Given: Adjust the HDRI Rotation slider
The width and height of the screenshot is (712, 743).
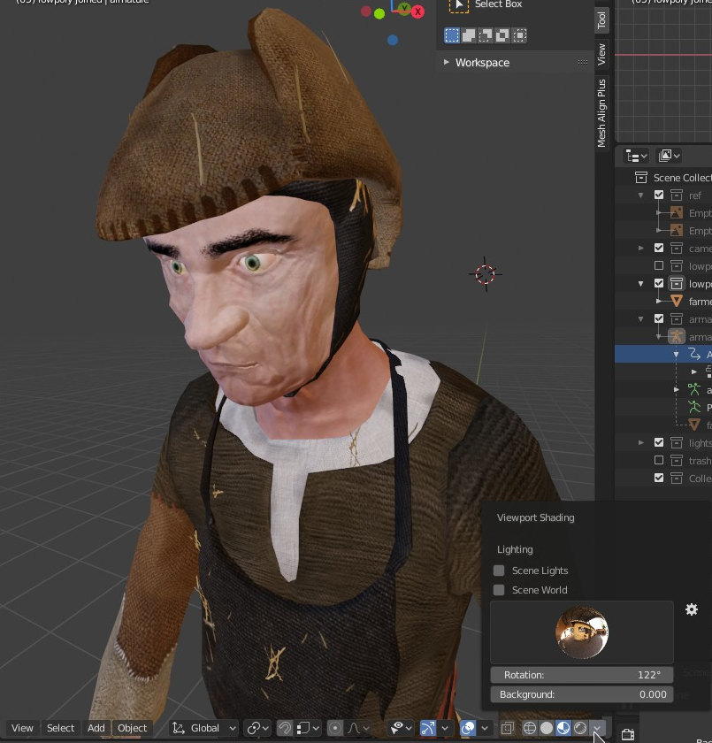Looking at the screenshot, I should [582, 675].
